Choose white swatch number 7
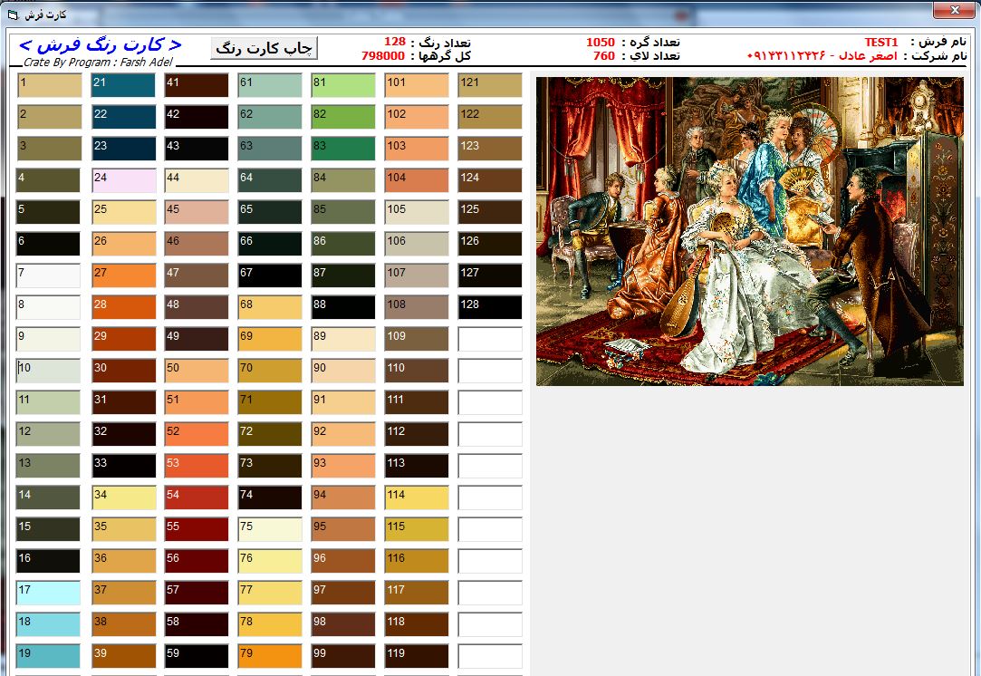 [49, 275]
